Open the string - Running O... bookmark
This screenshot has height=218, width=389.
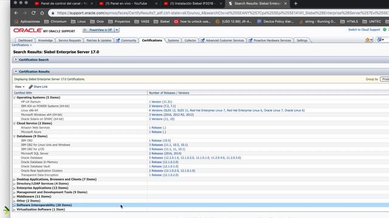pyautogui.click(x=317, y=22)
